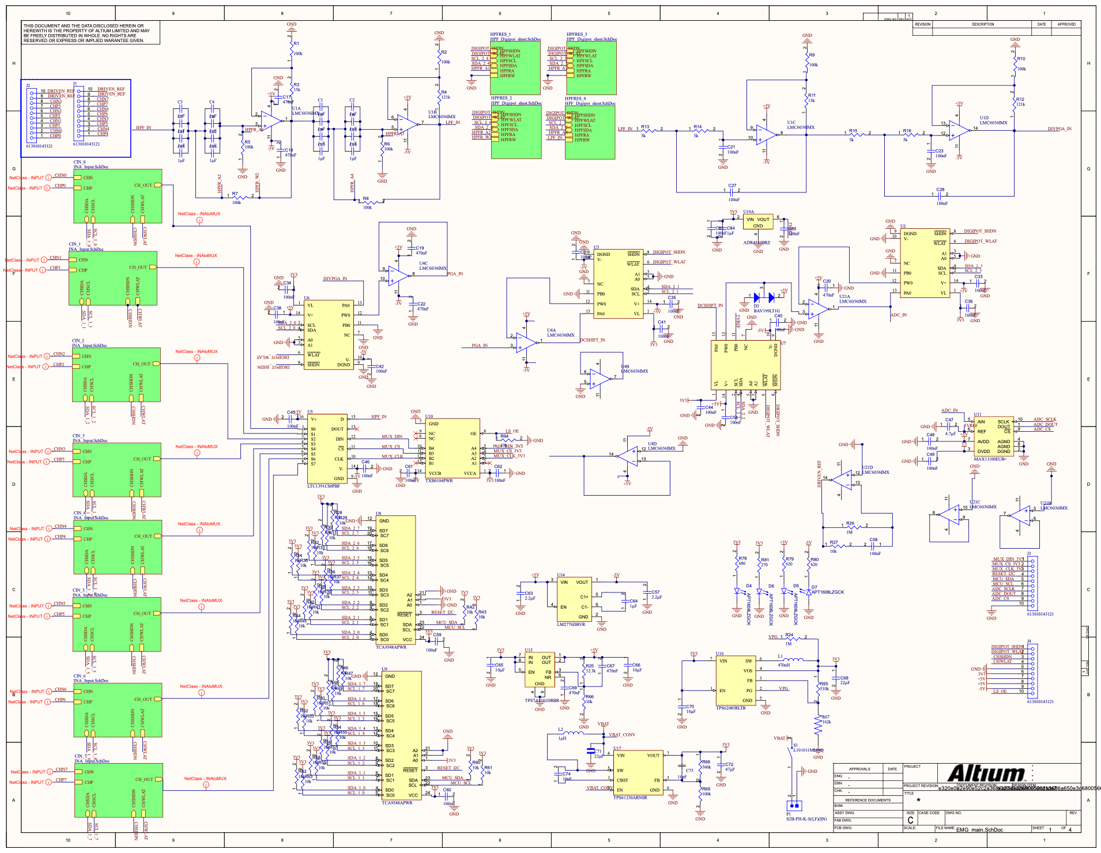The image size is (1101, 853).
Task: Open the HPFRES_1 Digipot sheet symbol
Action: 515,68
